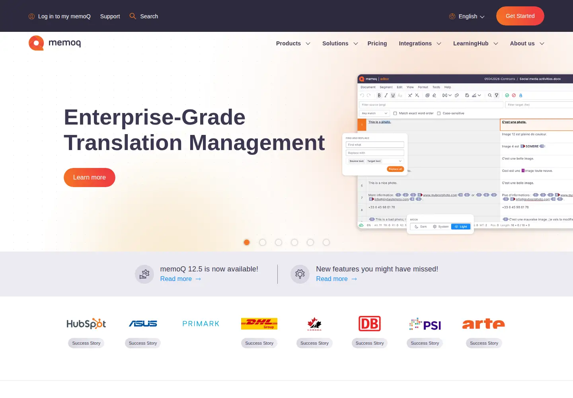Click the Learn more button
The image size is (573, 398).
pyautogui.click(x=90, y=178)
